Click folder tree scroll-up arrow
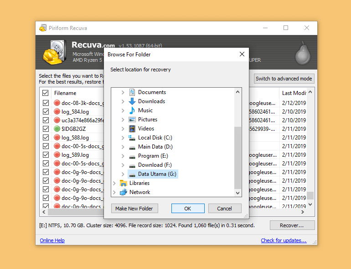This screenshot has height=269, width=351. (238, 92)
